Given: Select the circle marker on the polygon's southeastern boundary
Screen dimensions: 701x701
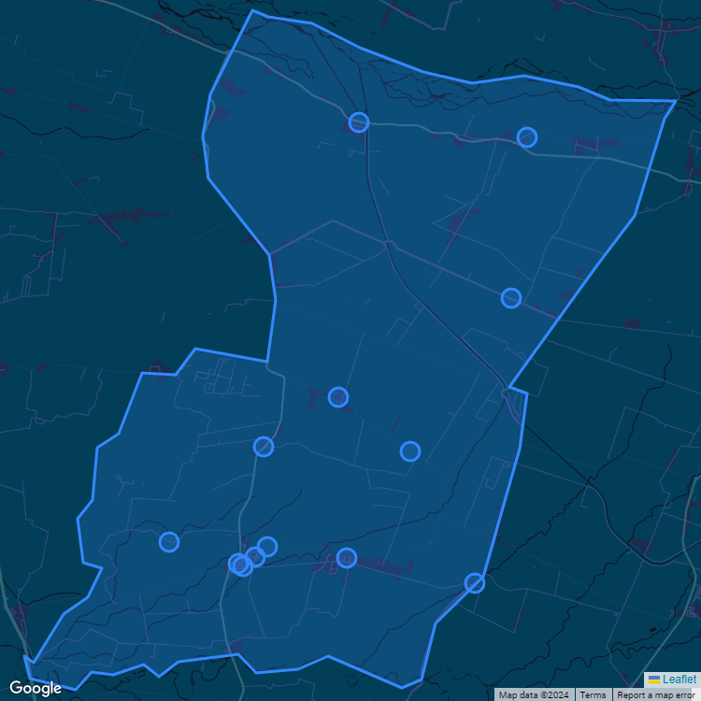Looking at the screenshot, I should [474, 583].
